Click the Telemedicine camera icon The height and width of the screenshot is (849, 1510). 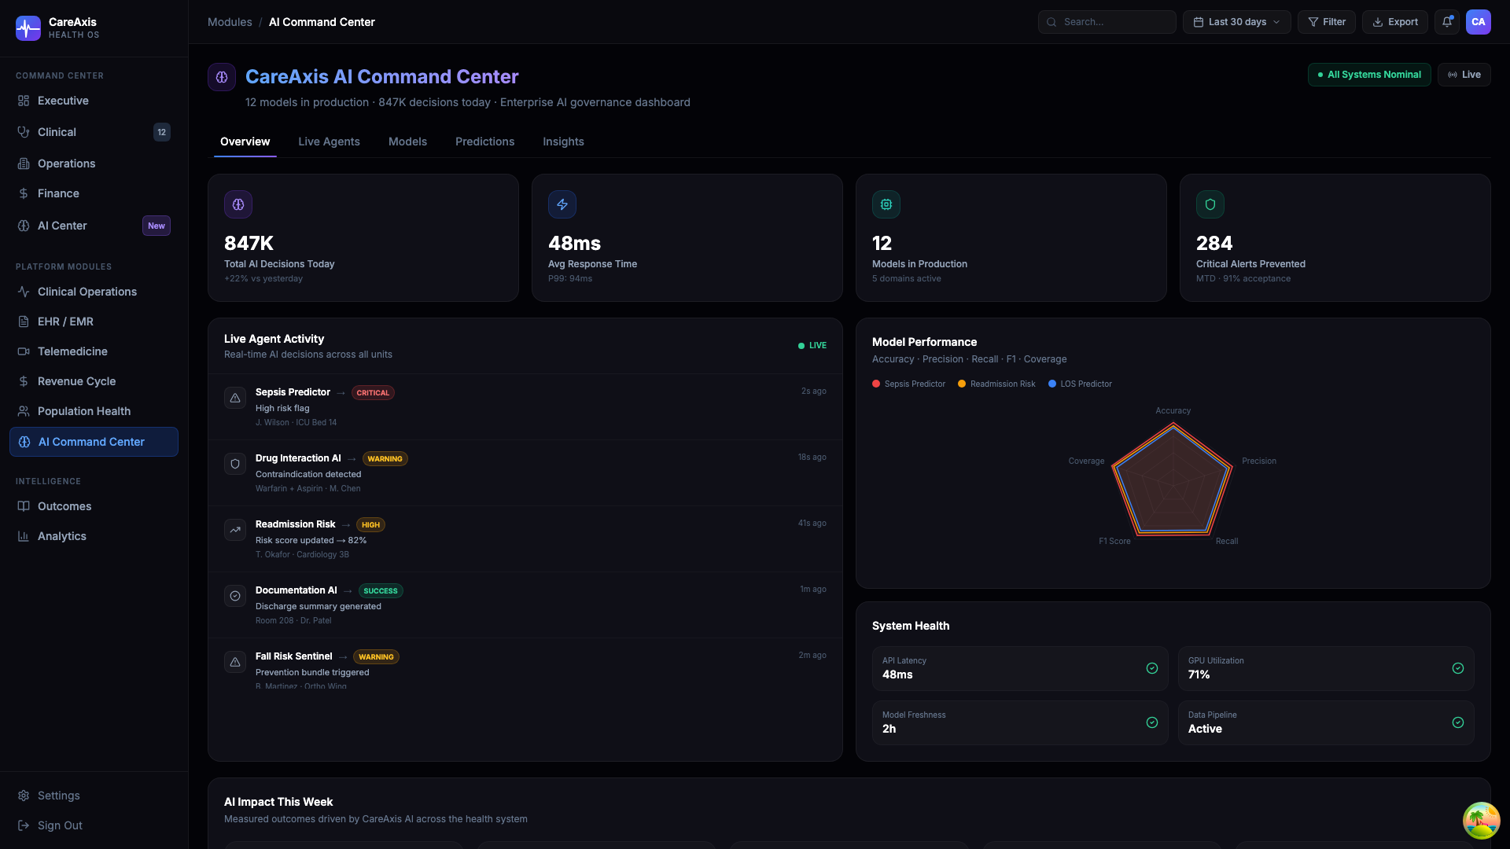[24, 351]
